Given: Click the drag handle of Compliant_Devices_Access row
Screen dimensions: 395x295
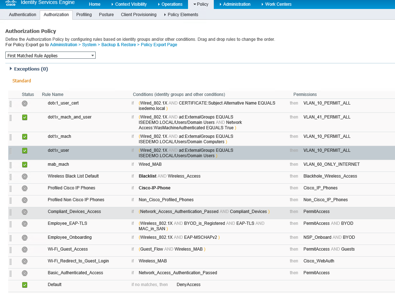Looking at the screenshot, I should point(11,213).
